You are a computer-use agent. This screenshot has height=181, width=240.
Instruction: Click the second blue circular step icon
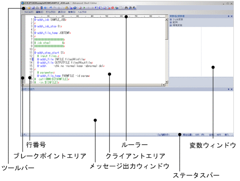[100, 8]
